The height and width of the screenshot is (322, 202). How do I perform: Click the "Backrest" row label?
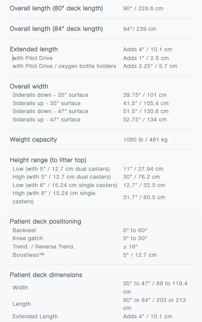24,230
